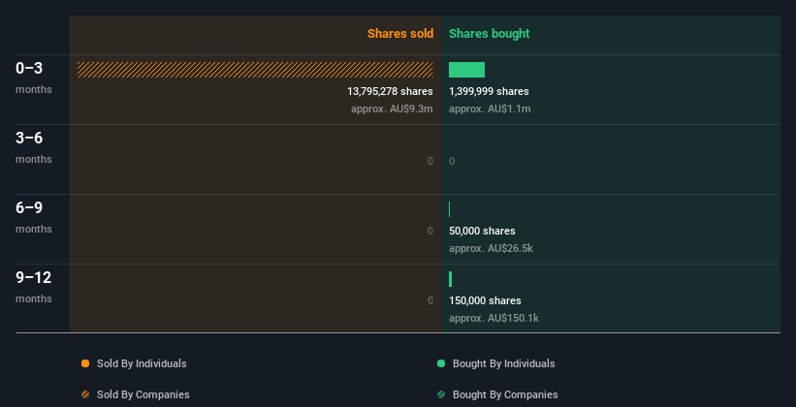Click the approx. AU$1.1m value
Image resolution: width=796 pixels, height=407 pixels.
[490, 109]
